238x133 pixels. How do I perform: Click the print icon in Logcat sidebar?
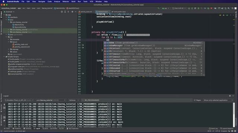tap(4, 120)
